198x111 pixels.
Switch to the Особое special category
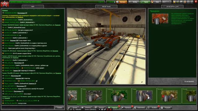pos(153,108)
